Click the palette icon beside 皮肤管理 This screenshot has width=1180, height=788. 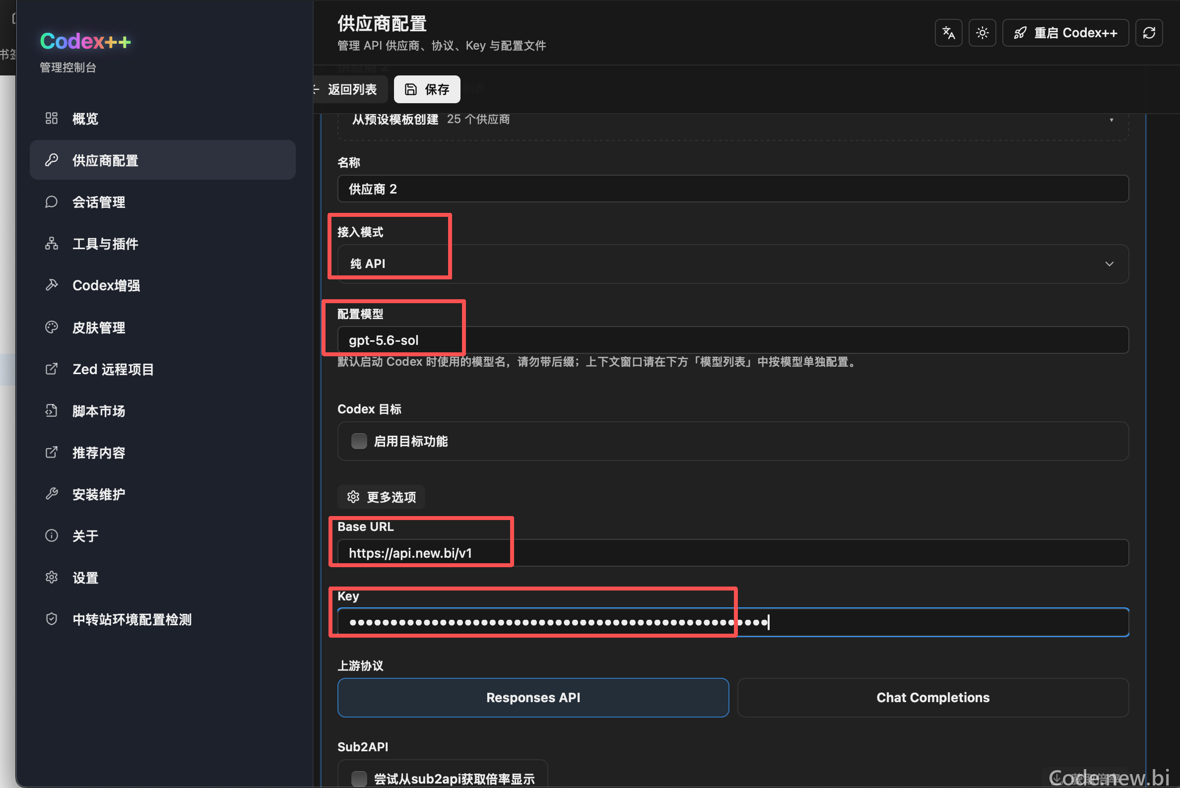pos(51,327)
